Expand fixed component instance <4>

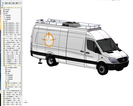2,29
